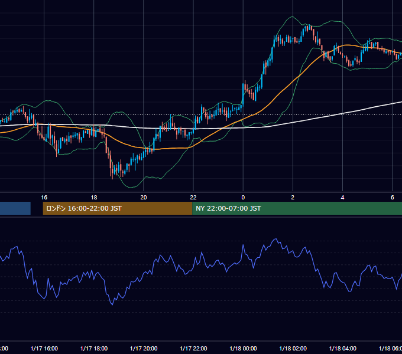Screen dimensions: 402x354
Task: Click hour label 0 on upper time axis
Action: pos(243,197)
